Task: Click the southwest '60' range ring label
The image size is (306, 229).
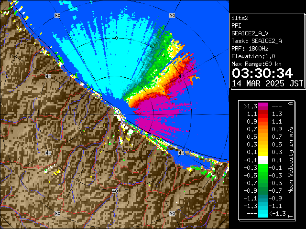Action: 57,214
